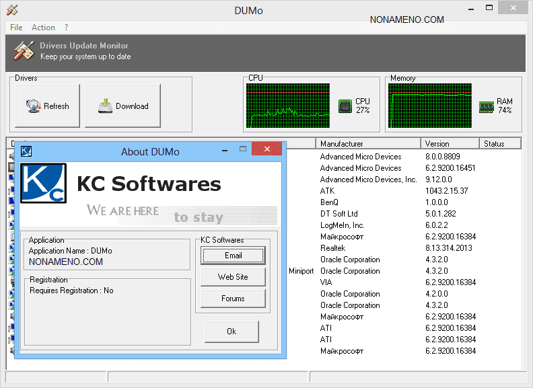Open the ? help menu
533x388 pixels.
[x=67, y=28]
